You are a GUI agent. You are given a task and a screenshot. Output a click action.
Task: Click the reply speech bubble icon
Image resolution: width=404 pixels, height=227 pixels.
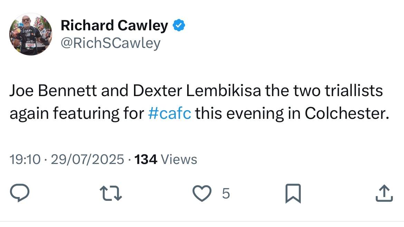tap(20, 193)
